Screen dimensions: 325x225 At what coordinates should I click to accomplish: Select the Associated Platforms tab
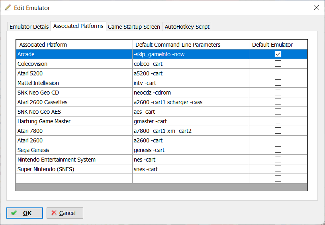78,26
